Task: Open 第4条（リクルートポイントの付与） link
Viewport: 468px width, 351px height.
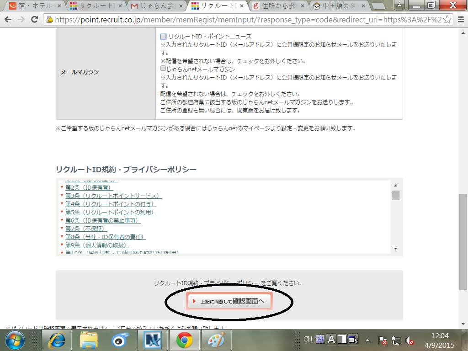Action: pyautogui.click(x=111, y=204)
